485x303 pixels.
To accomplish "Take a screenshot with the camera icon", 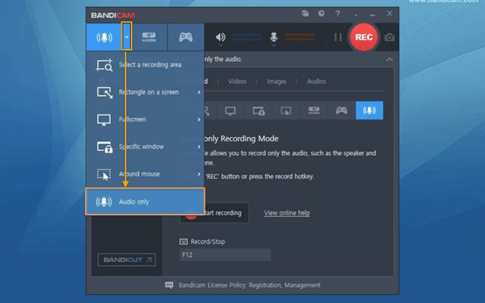I will (389, 38).
